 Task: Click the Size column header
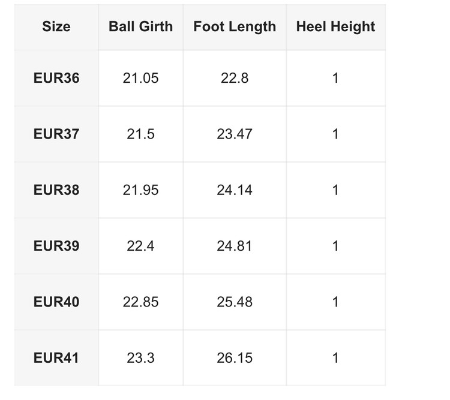tap(56, 26)
